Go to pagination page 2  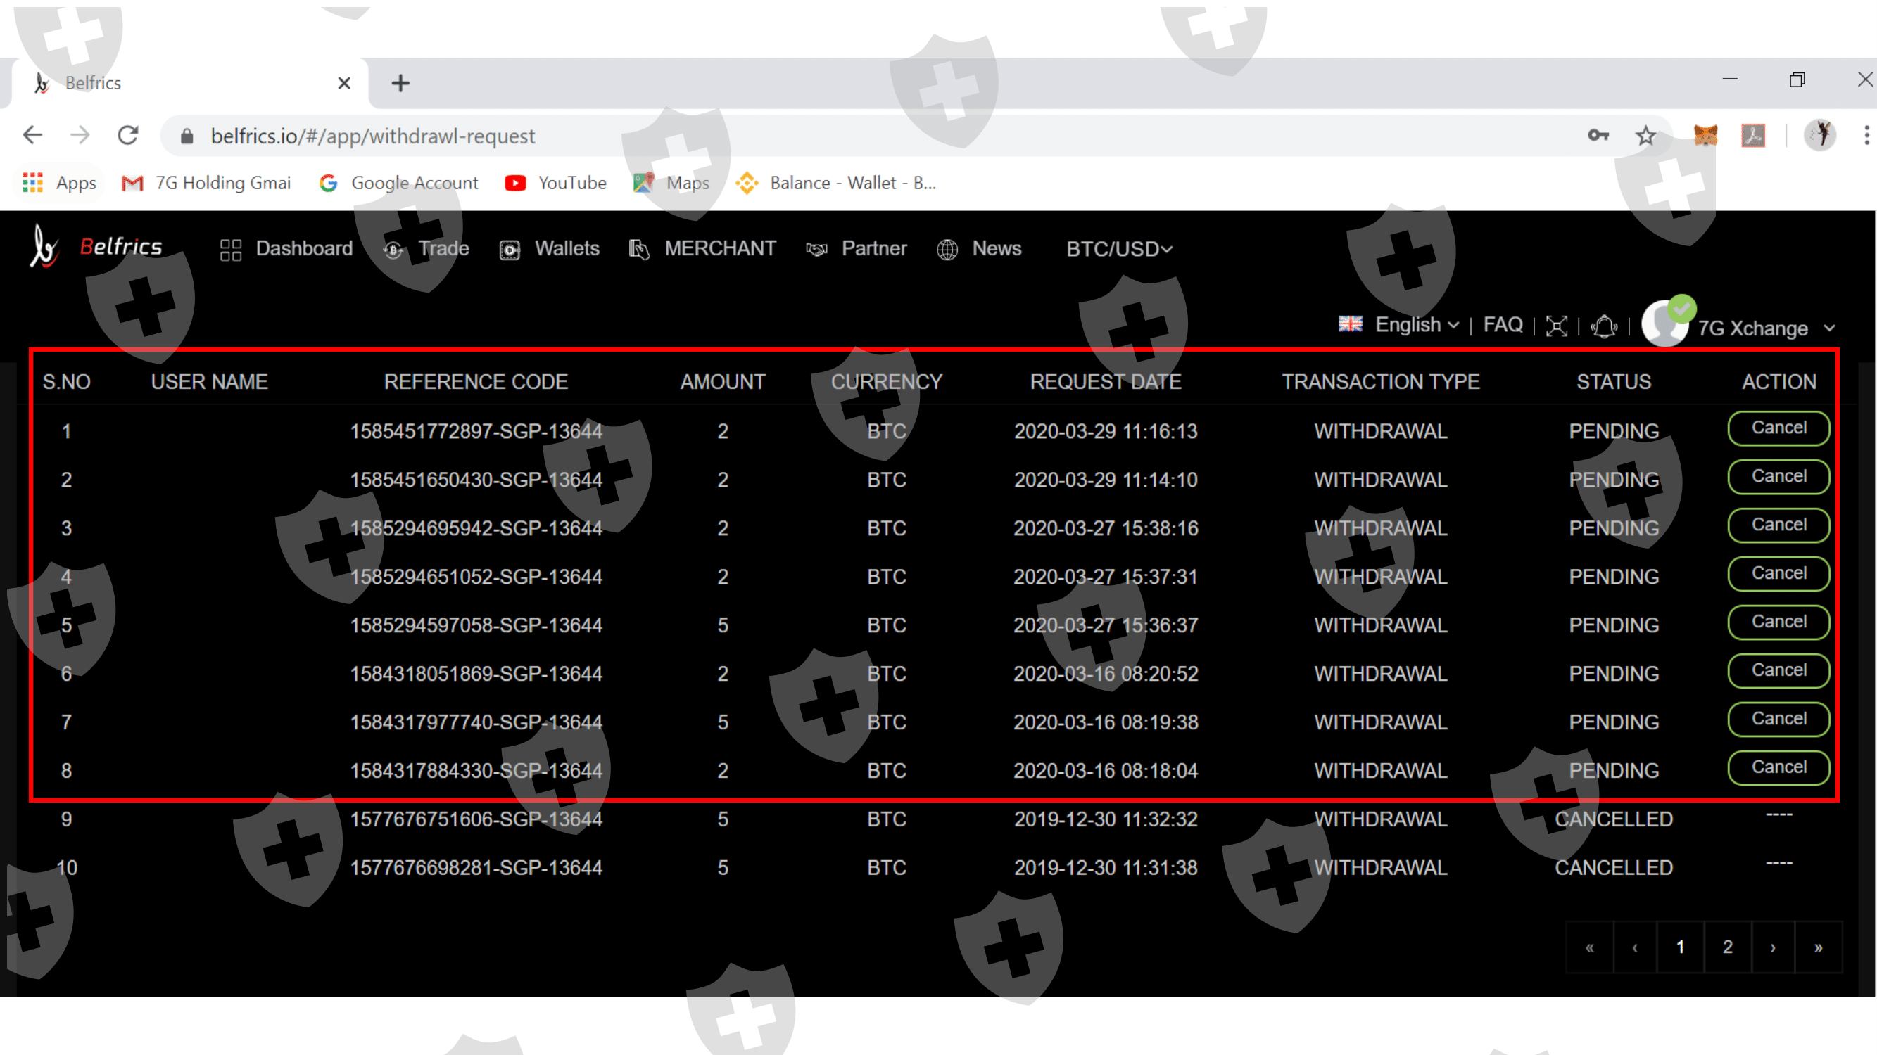[x=1727, y=947]
